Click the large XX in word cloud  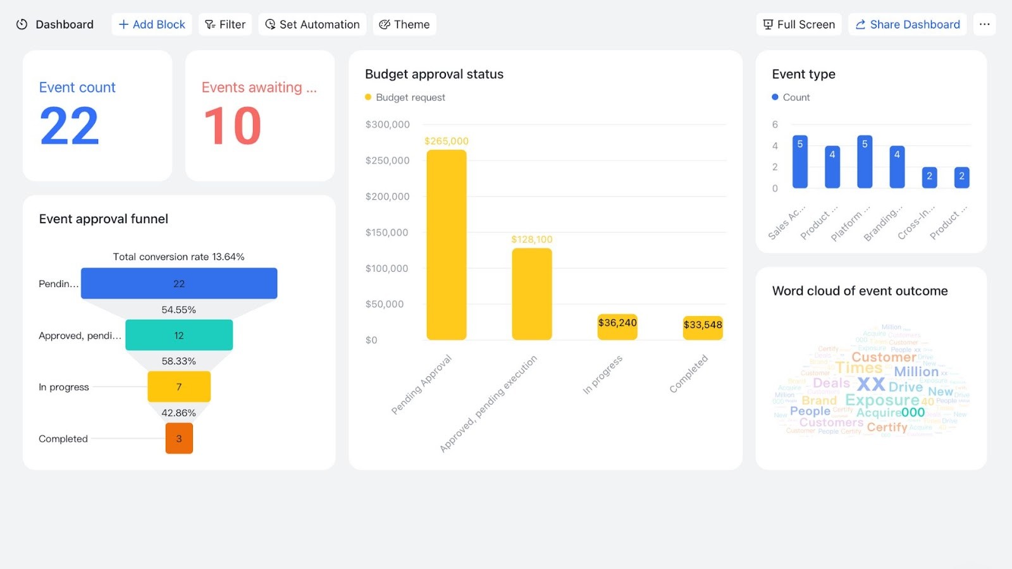click(x=871, y=384)
